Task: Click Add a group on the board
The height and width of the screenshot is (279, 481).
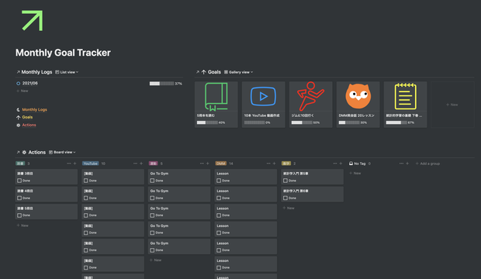Action: 427,164
